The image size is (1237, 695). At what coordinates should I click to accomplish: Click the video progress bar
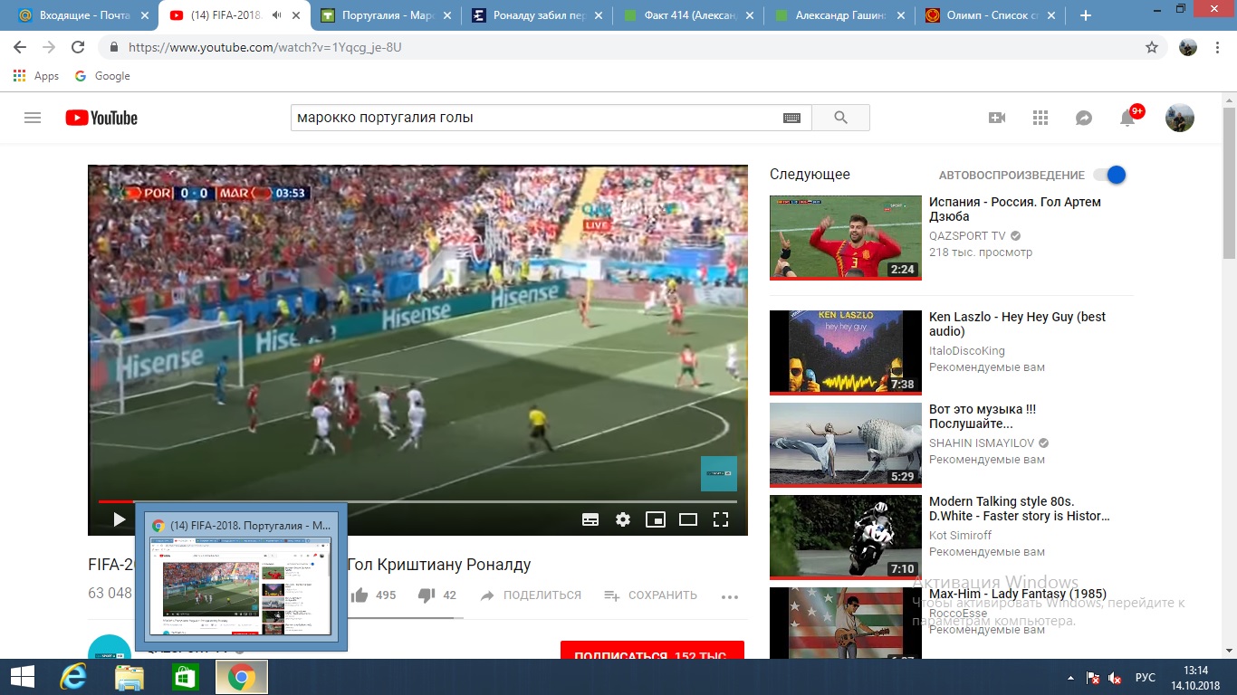tap(417, 501)
